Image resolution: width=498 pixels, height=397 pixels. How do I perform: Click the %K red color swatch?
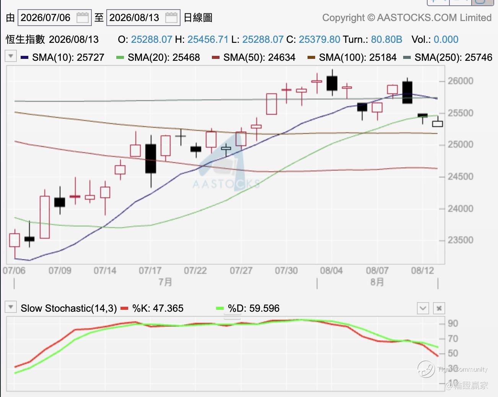point(124,308)
